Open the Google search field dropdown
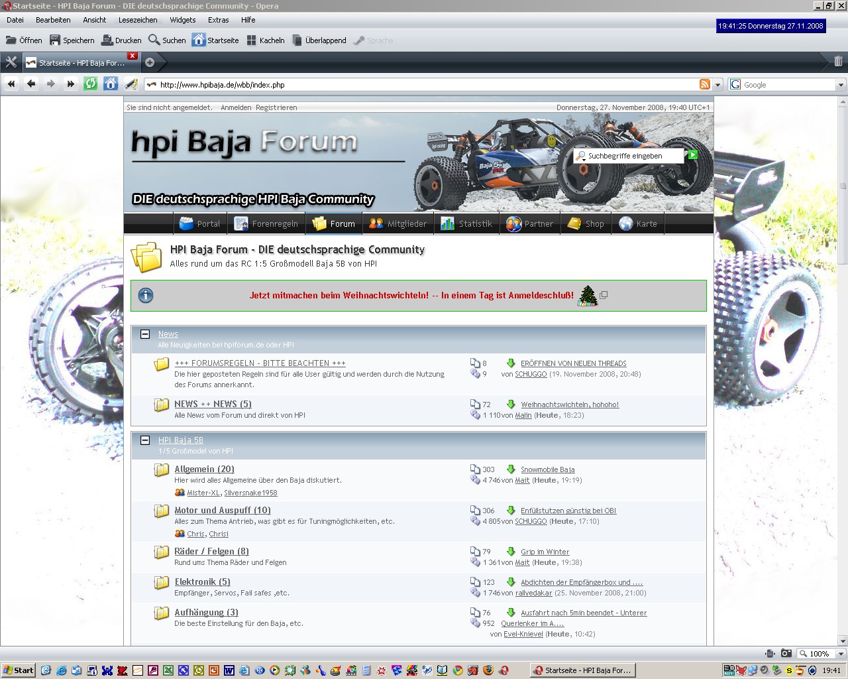The image size is (848, 679). click(841, 85)
